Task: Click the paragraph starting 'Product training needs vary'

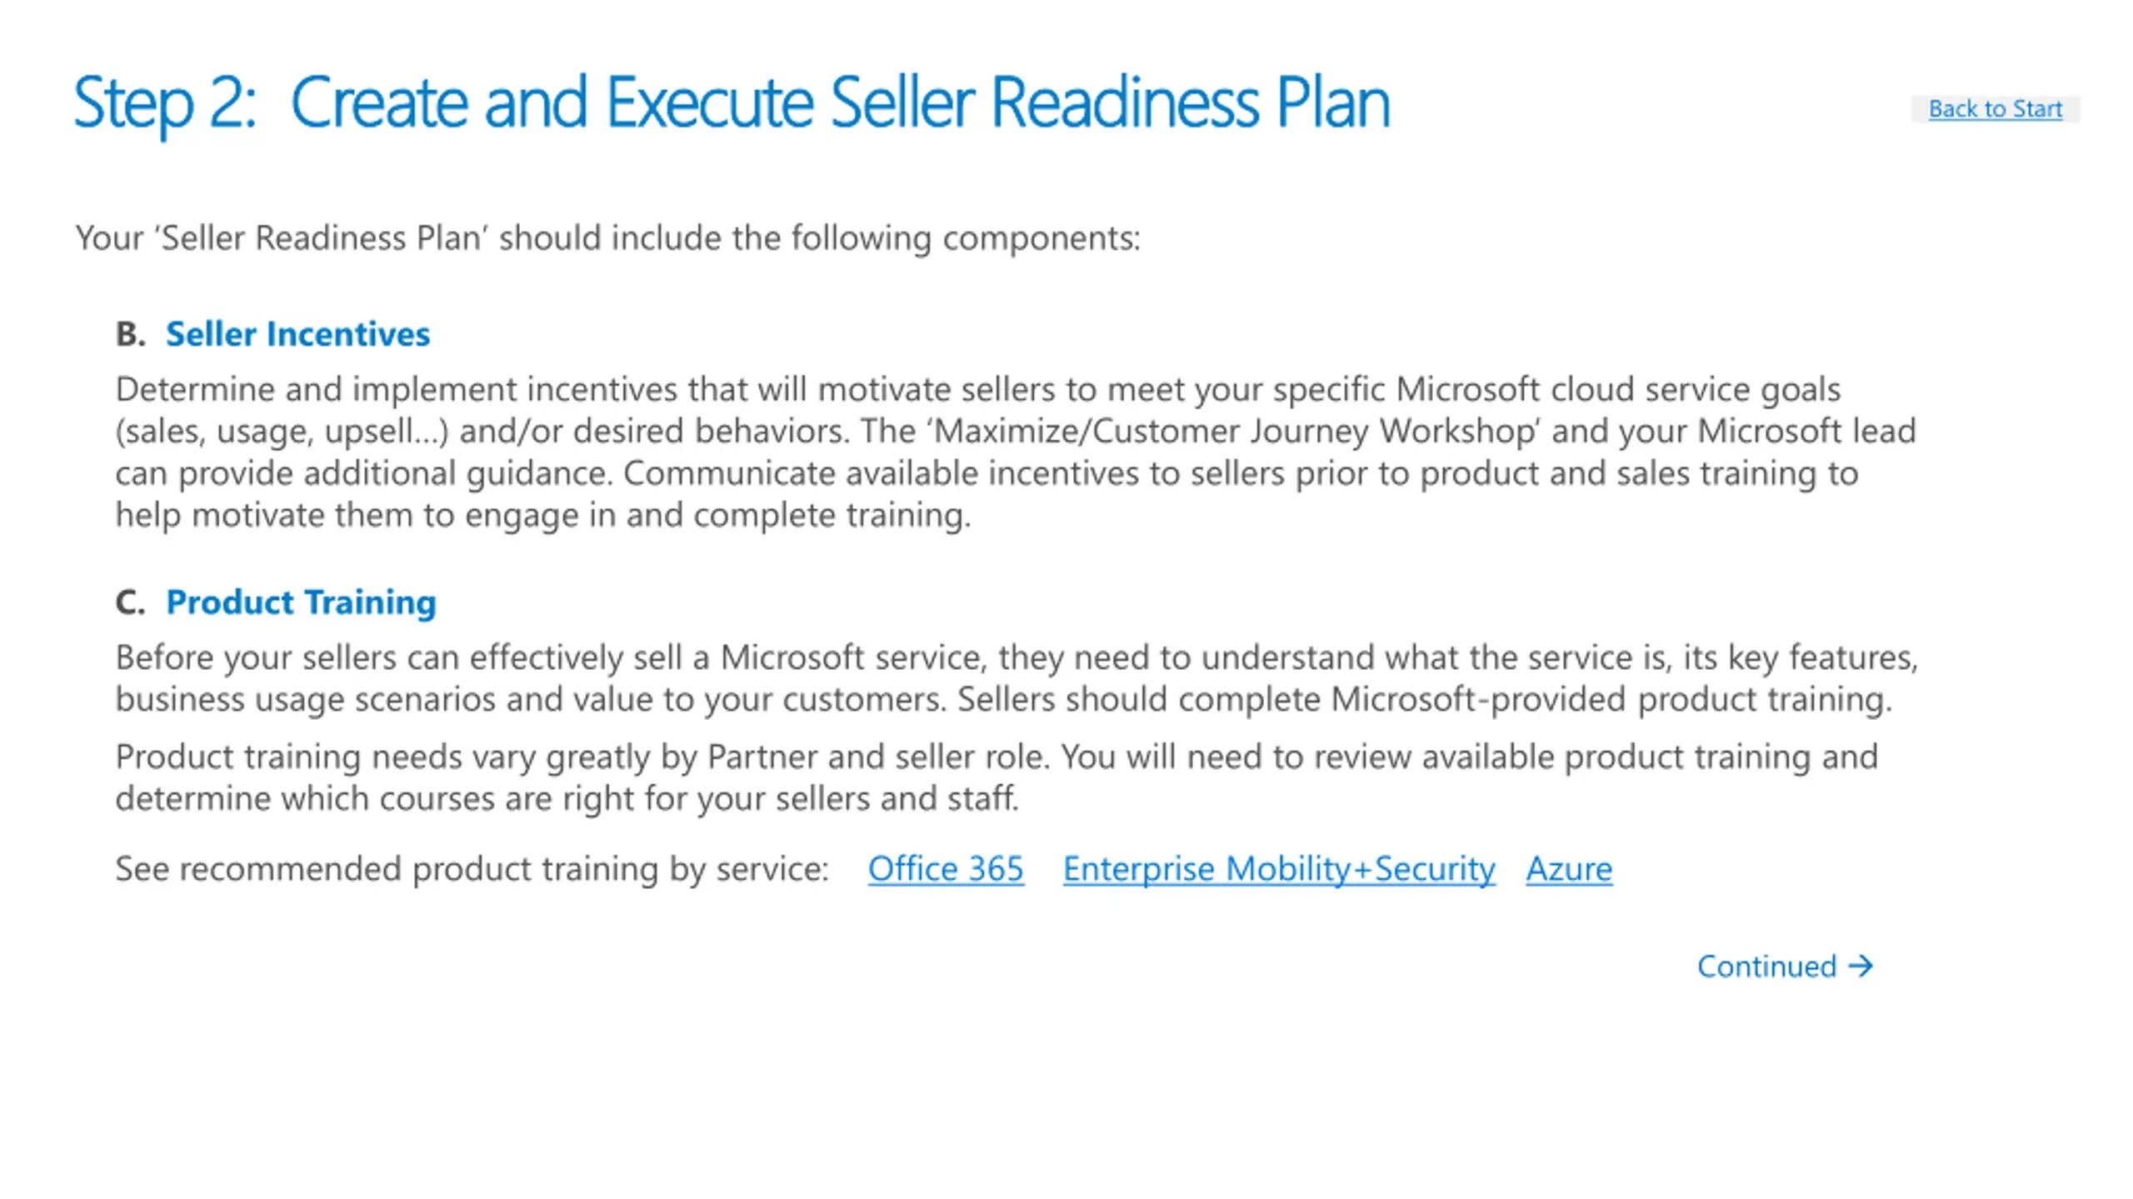Action: click(997, 777)
